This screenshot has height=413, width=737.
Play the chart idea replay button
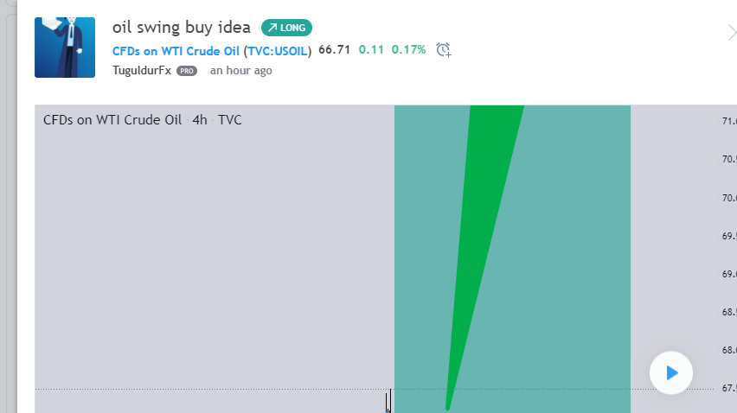[x=670, y=373]
